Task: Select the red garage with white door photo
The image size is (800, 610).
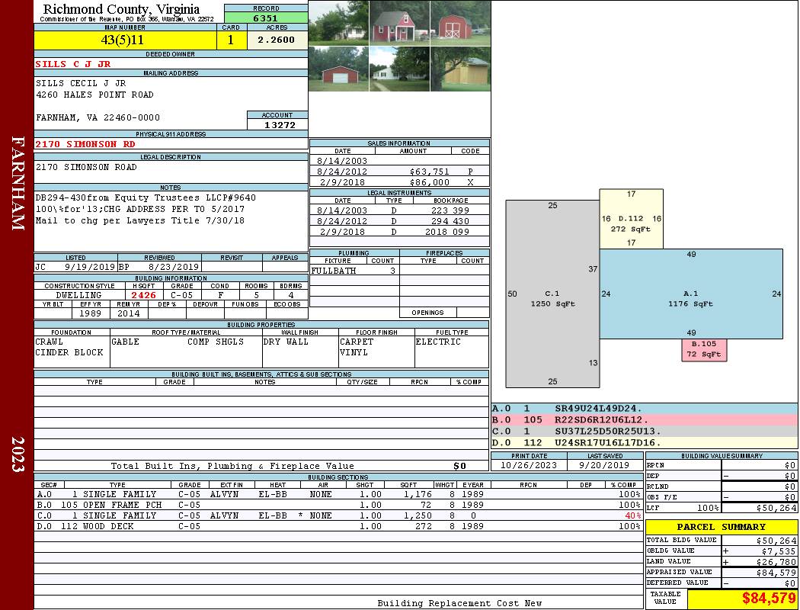Action: pyautogui.click(x=338, y=69)
